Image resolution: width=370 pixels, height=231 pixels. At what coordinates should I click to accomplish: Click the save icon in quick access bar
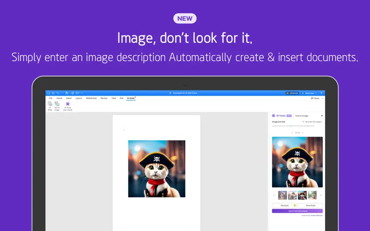(67, 93)
